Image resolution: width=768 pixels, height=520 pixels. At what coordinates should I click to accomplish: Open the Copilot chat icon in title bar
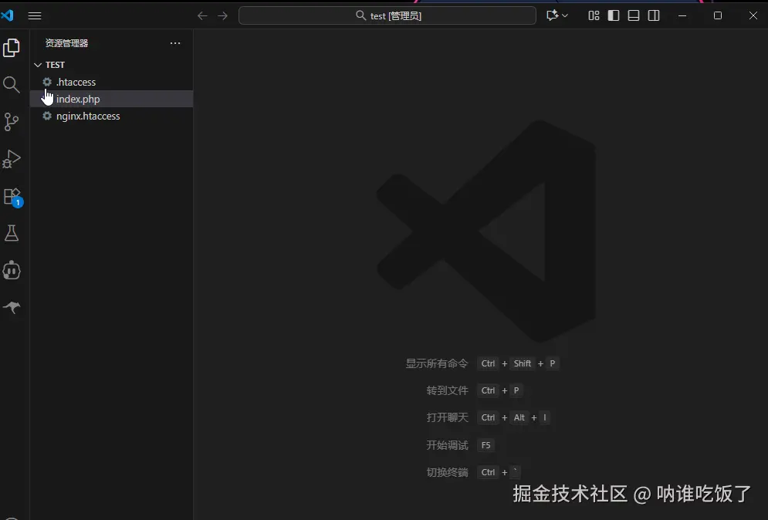[x=552, y=15]
